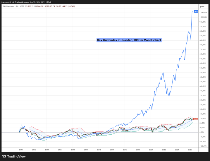Image resolution: width=210 pixels, height=161 pixels.
Task: Click the 720,00% price axis label
Action: point(203,49)
